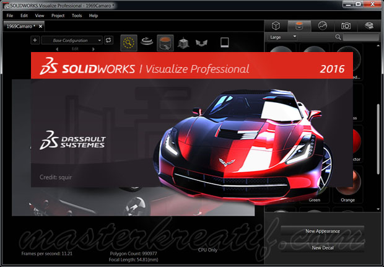Screen dimensions: 384x267
Task: Go to previous configuration arrow
Action: [57, 49]
